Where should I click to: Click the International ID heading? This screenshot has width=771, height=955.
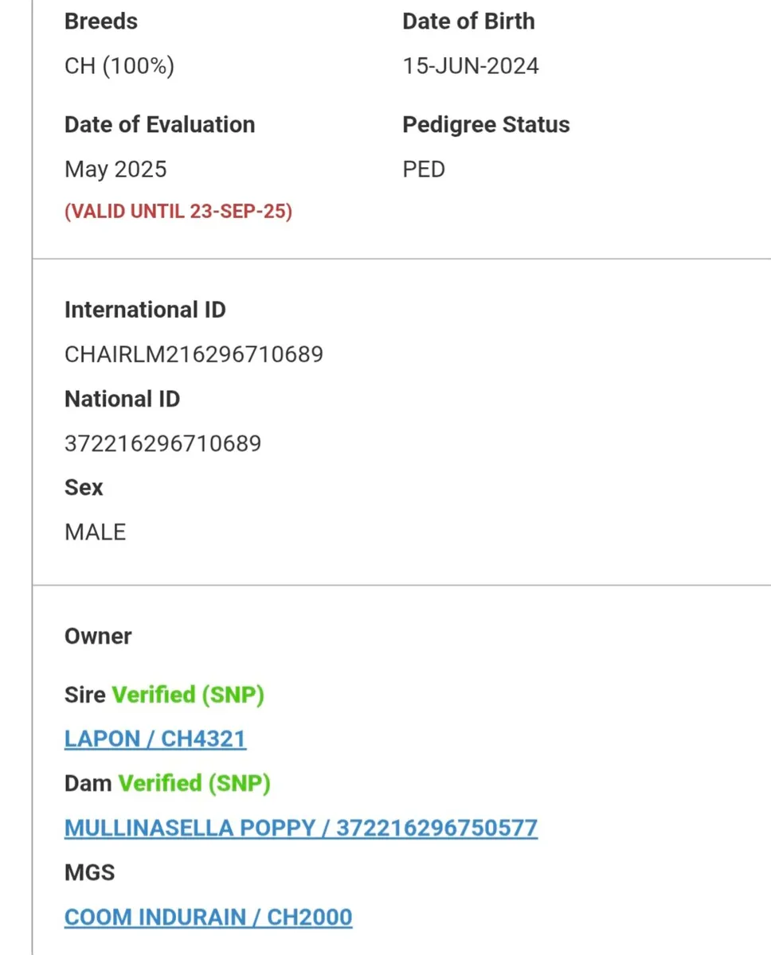pyautogui.click(x=145, y=310)
